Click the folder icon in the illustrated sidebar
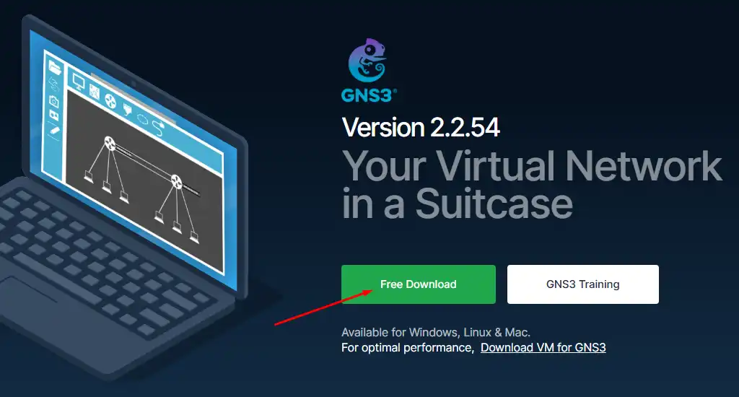 tap(55, 68)
